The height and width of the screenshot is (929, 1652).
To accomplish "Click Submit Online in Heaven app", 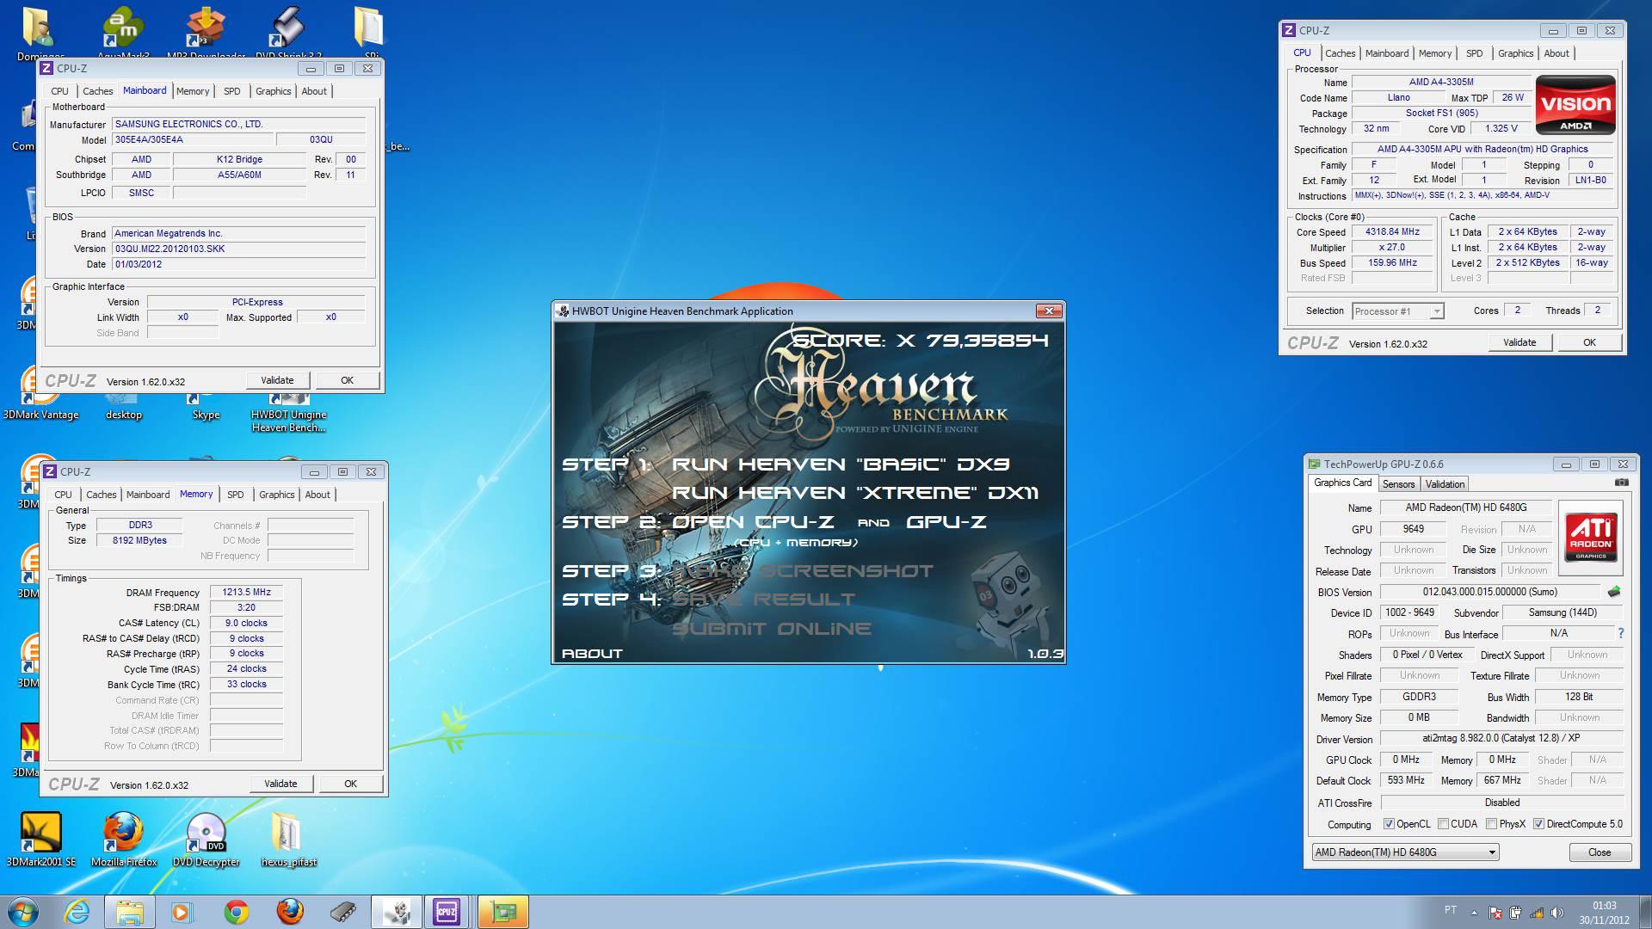I will click(772, 629).
